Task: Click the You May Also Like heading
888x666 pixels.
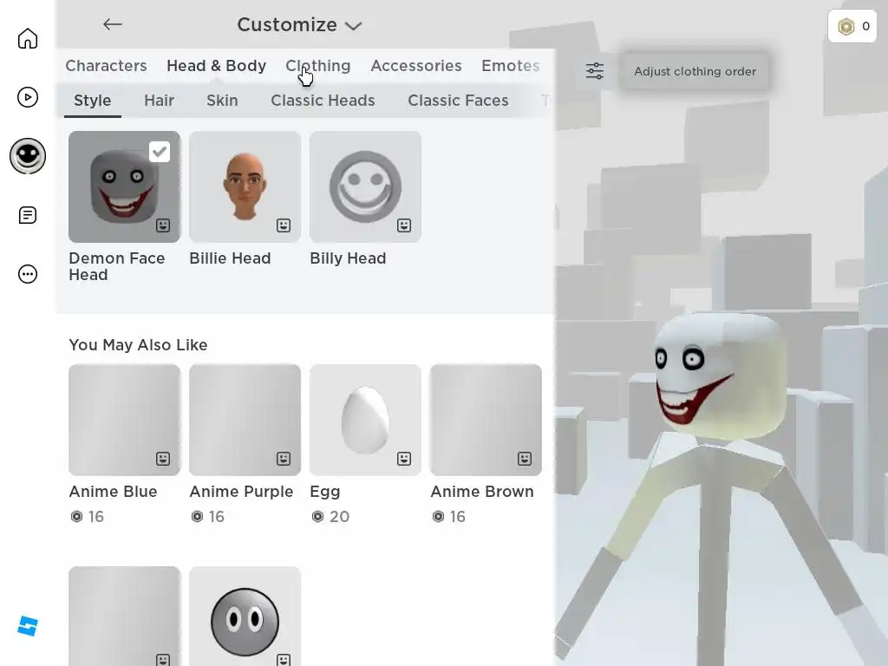Action: (138, 345)
